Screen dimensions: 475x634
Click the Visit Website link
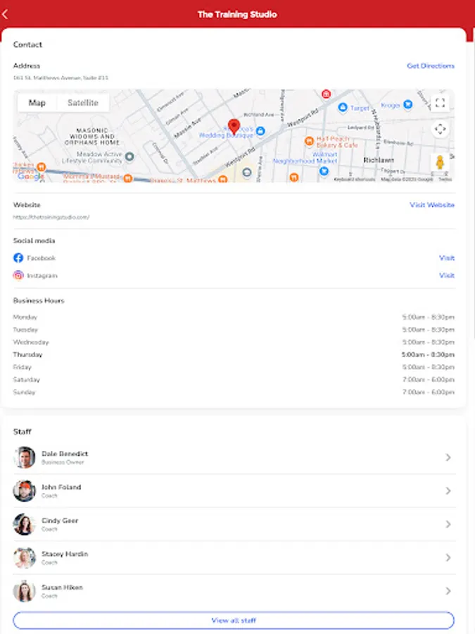coord(432,204)
